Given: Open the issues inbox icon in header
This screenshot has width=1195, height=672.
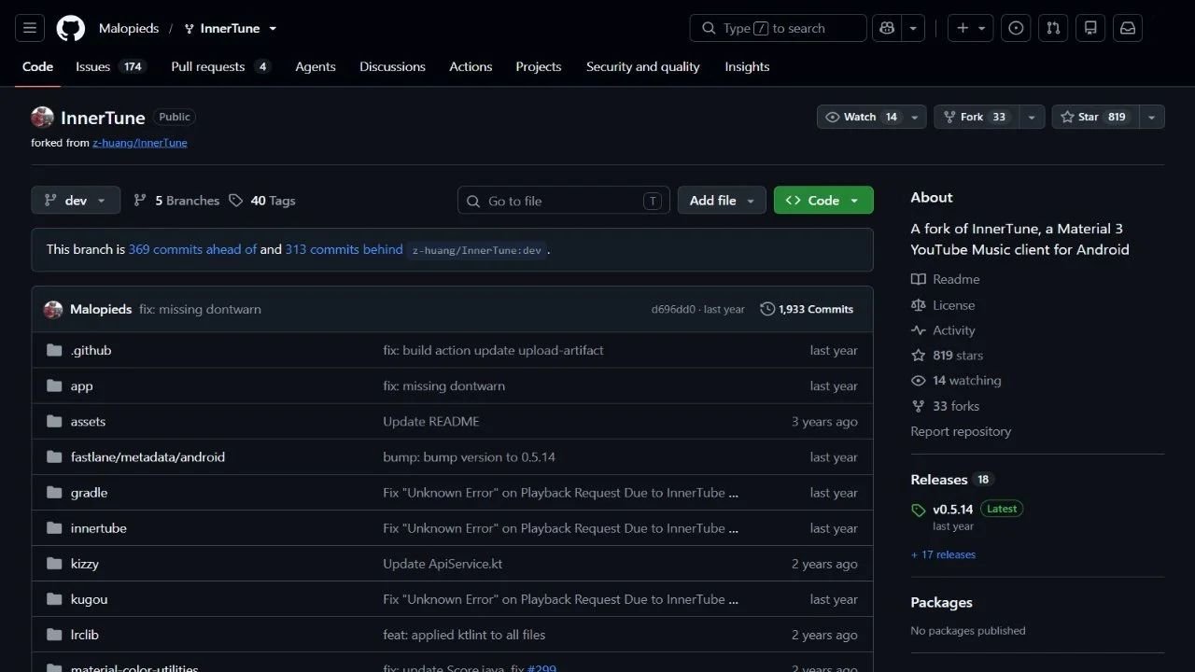Looking at the screenshot, I should 1017,28.
